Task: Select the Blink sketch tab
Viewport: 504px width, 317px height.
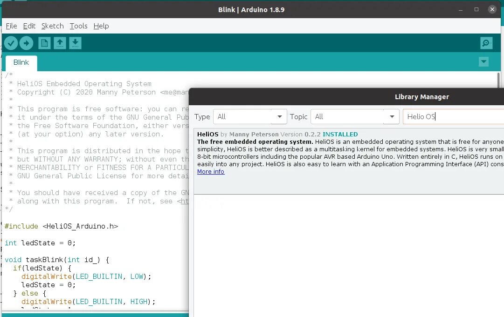Action: [21, 62]
